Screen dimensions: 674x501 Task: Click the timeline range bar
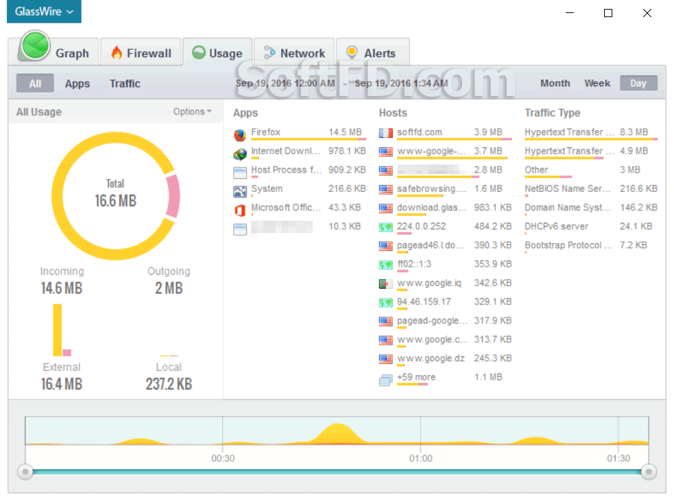point(337,472)
